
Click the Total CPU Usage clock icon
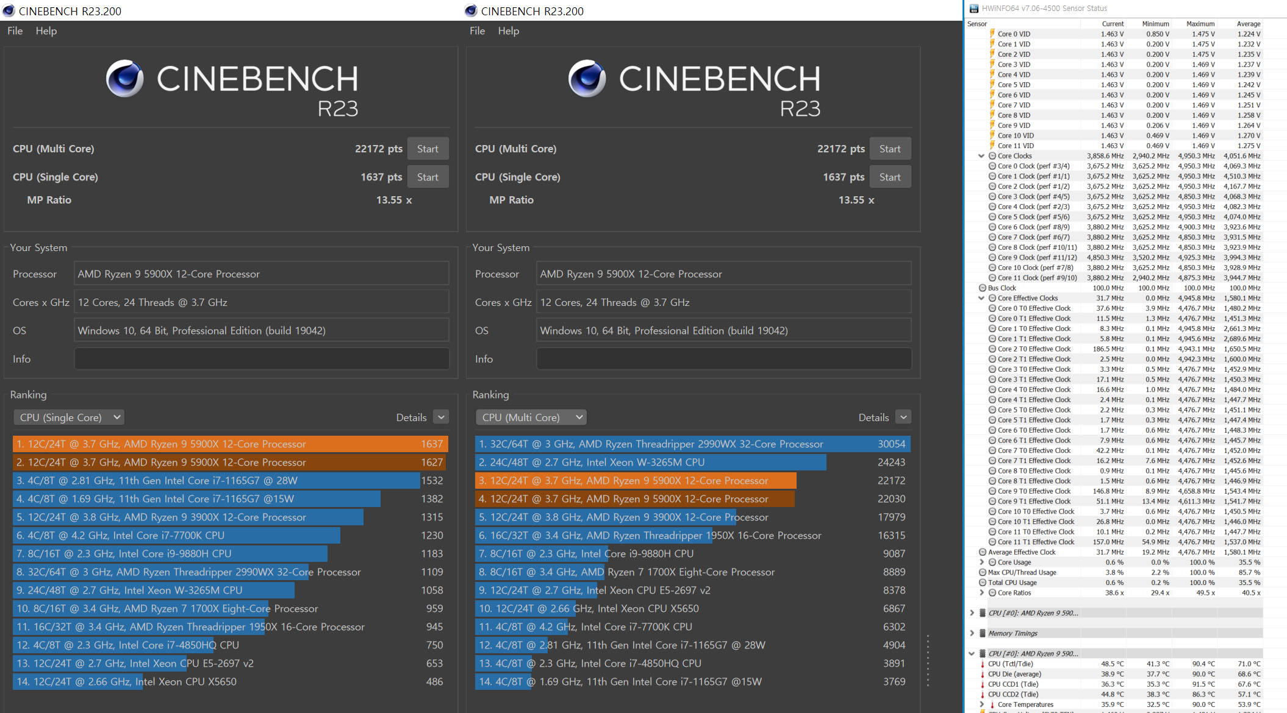[983, 583]
